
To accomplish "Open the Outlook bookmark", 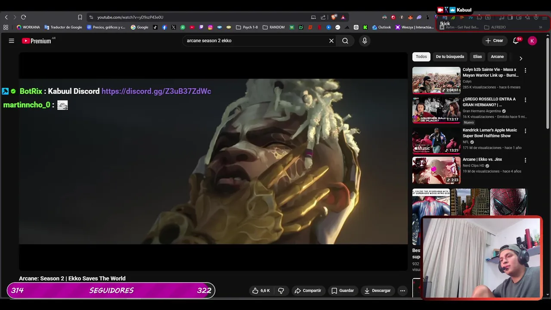I will 381,27.
